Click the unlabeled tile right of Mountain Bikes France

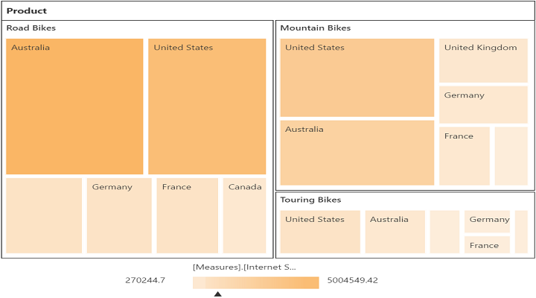point(511,156)
